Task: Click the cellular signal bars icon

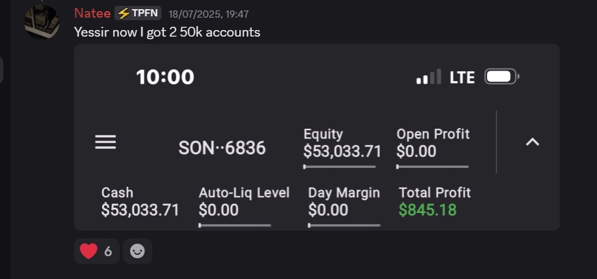Action: [429, 77]
